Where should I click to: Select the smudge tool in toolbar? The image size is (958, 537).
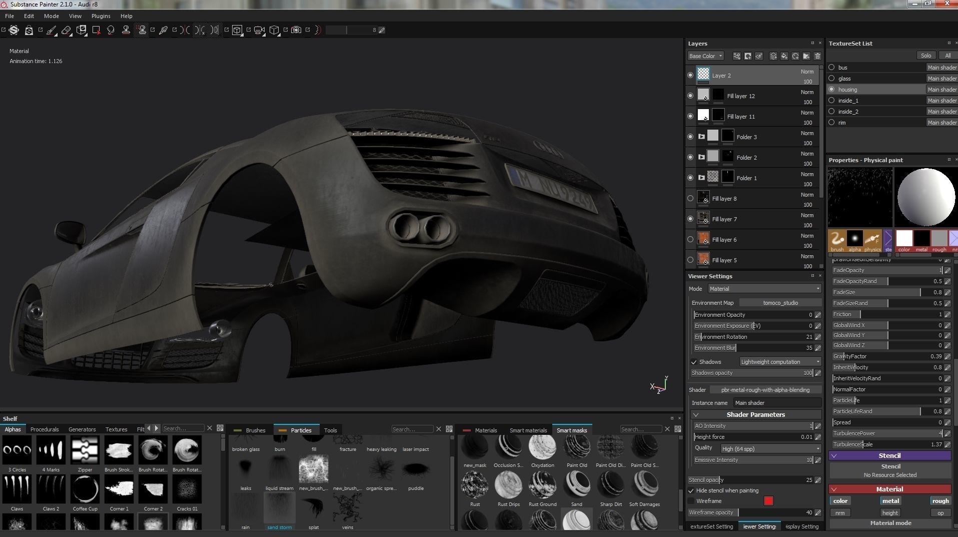[x=111, y=31]
